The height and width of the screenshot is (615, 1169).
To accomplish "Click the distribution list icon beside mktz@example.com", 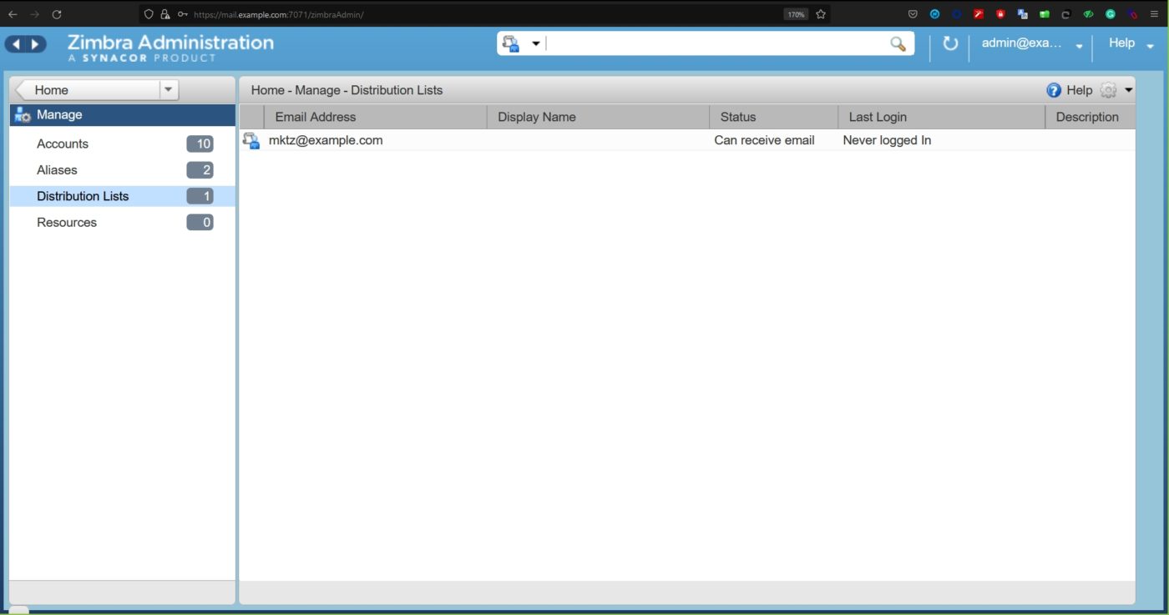I will (250, 140).
